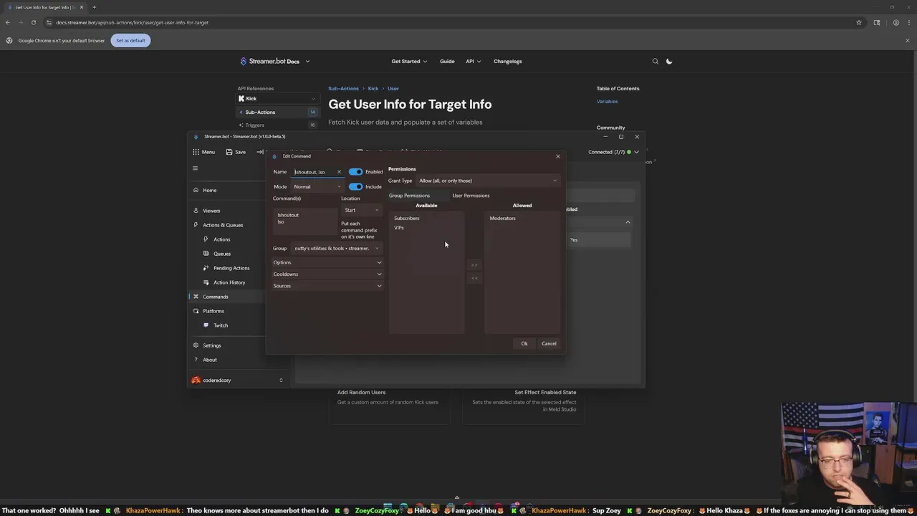Follow the Sub-Actions breadcrumb link
Viewport: 917px width, 516px height.
(x=343, y=89)
